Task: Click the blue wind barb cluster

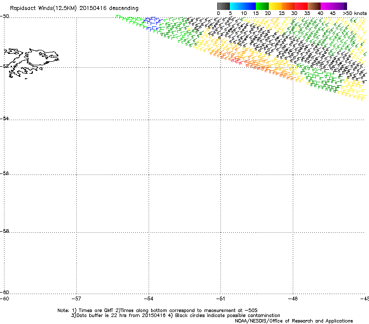Action: pos(153,24)
